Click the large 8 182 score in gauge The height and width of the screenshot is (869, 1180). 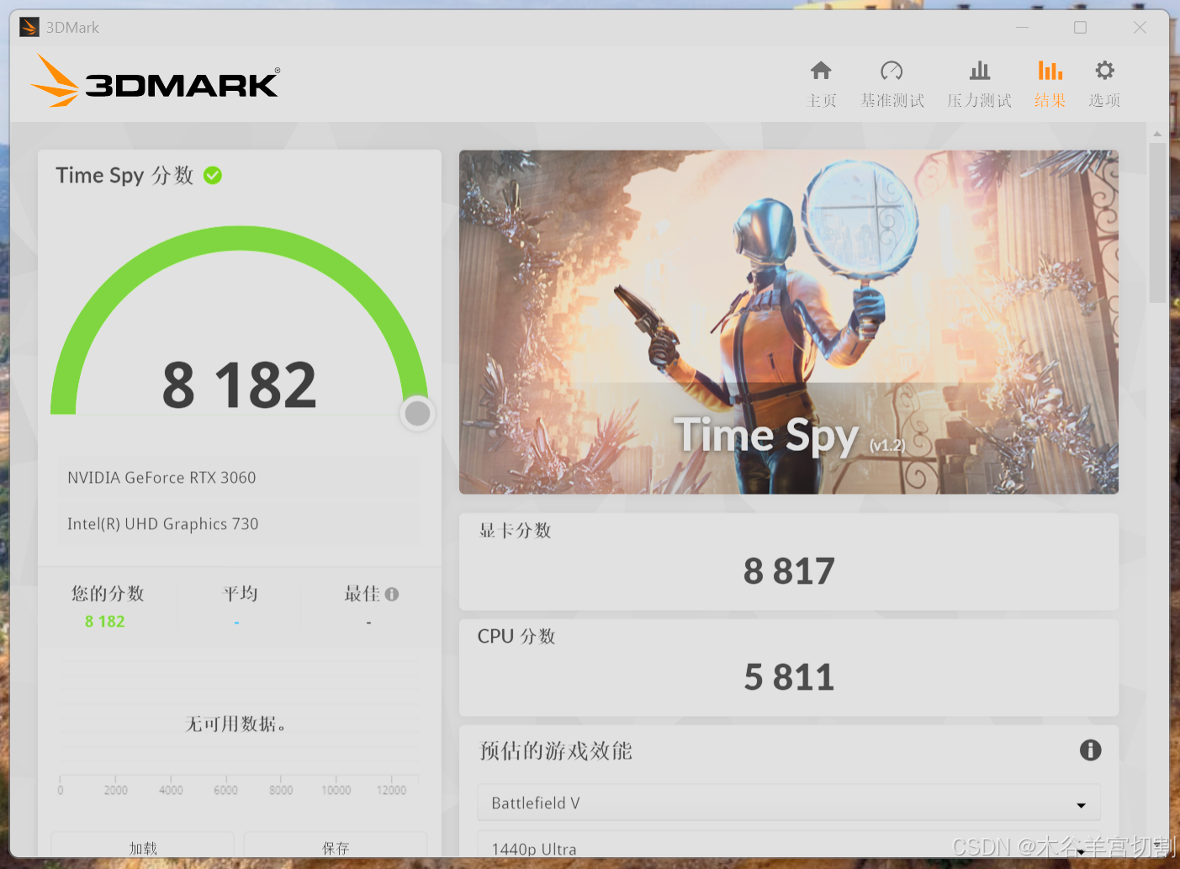[240, 385]
